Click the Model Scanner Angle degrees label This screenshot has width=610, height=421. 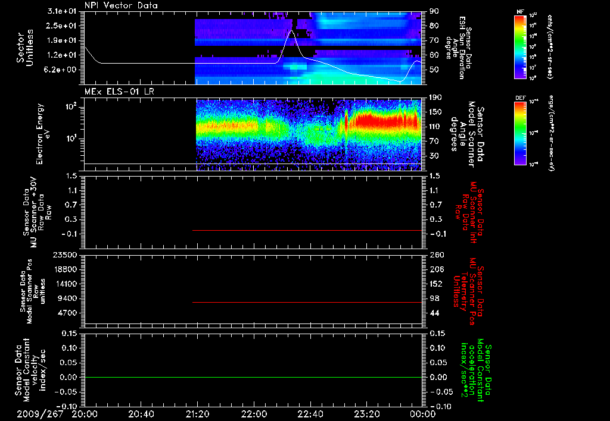point(468,134)
